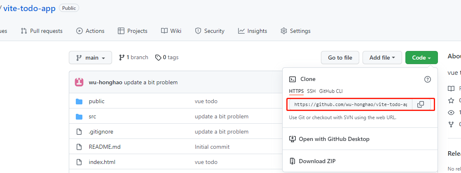This screenshot has height=173, width=461.
Task: Open the Projects tab
Action: (x=132, y=31)
